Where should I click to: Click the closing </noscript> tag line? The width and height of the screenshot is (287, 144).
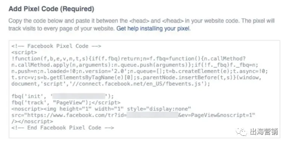(x=32, y=122)
